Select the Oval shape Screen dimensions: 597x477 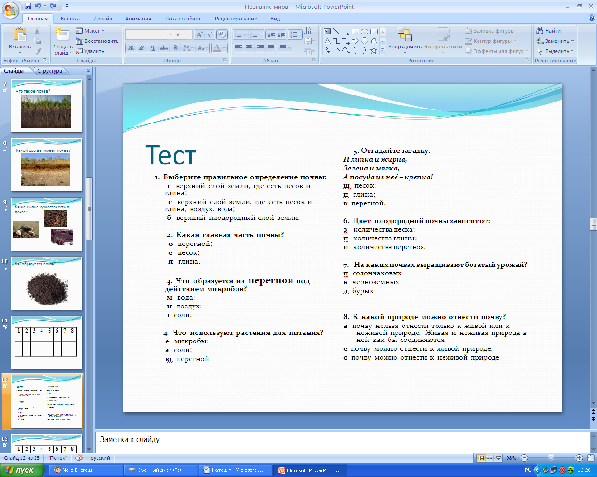pyautogui.click(x=365, y=31)
